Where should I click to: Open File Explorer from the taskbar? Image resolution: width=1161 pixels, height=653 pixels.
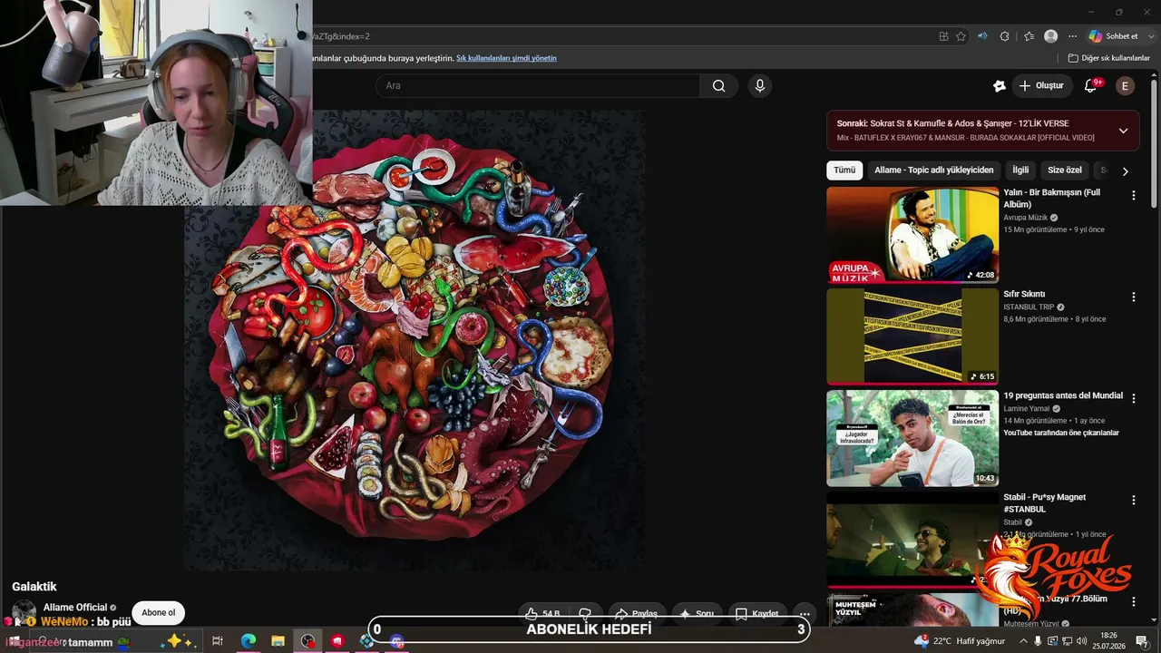278,641
